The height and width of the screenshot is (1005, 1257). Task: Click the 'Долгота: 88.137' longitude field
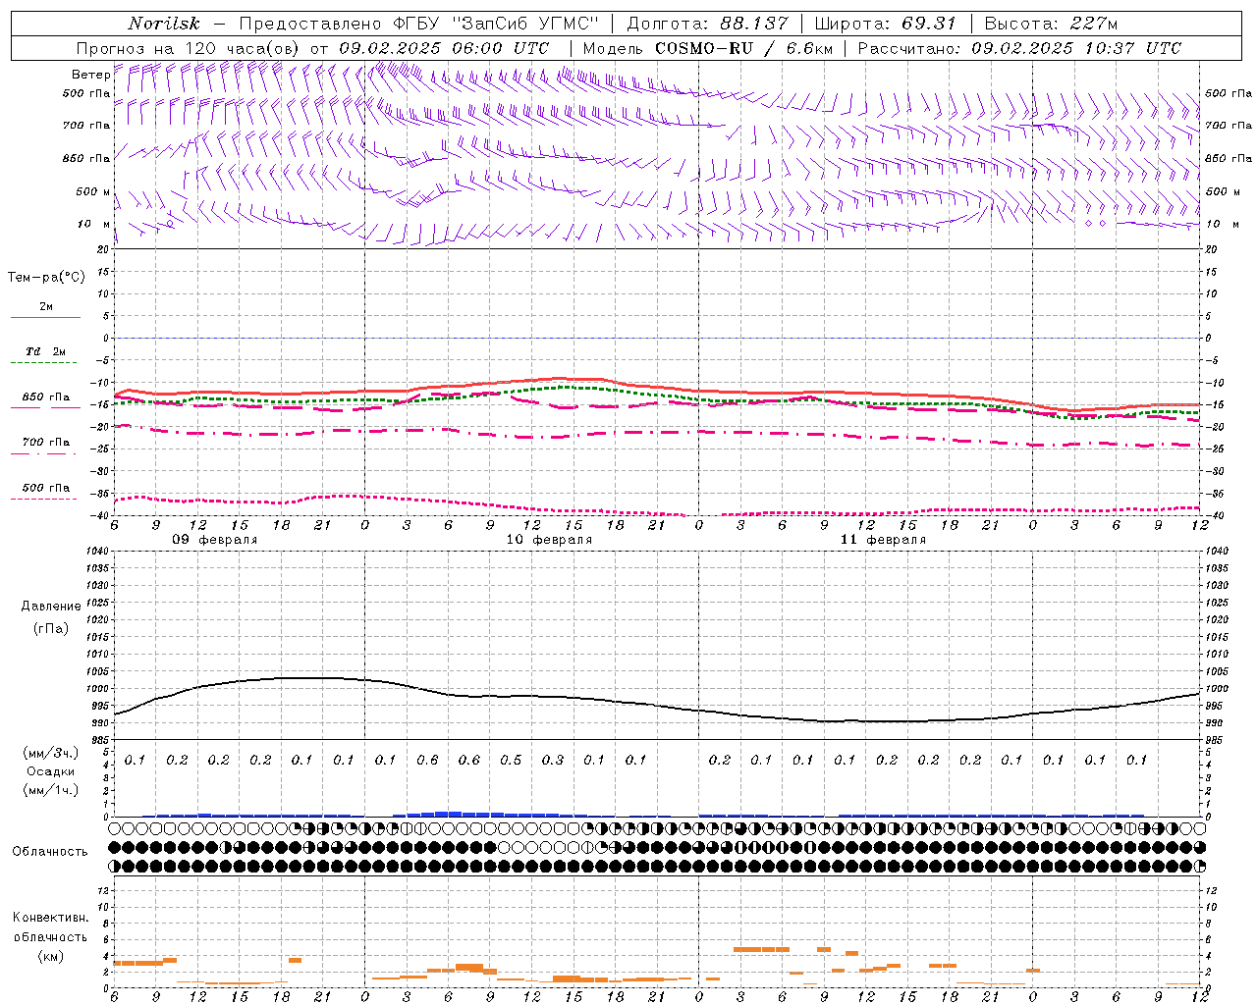[706, 24]
